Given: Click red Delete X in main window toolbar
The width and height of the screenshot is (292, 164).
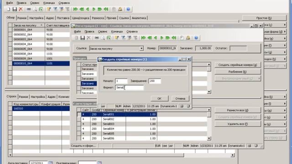Looking at the screenshot, I should 21,9.
